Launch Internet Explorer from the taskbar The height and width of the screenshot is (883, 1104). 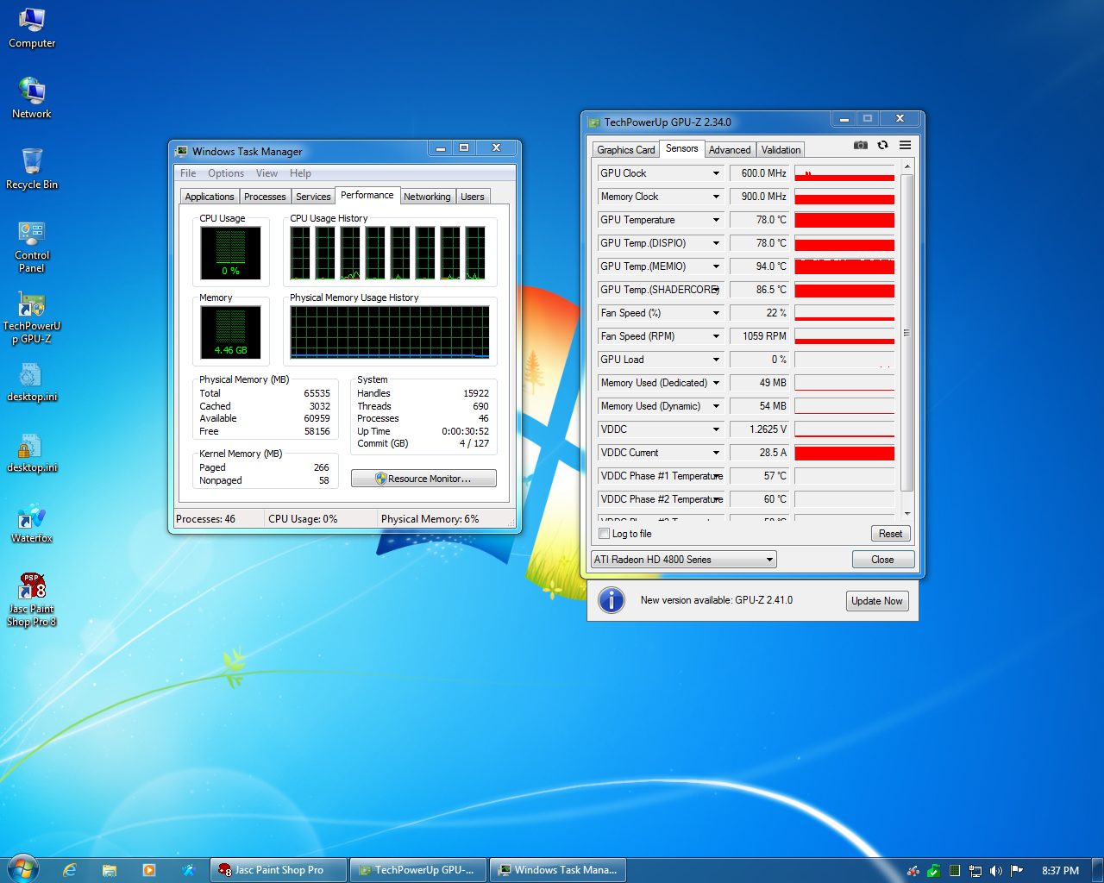click(x=70, y=870)
